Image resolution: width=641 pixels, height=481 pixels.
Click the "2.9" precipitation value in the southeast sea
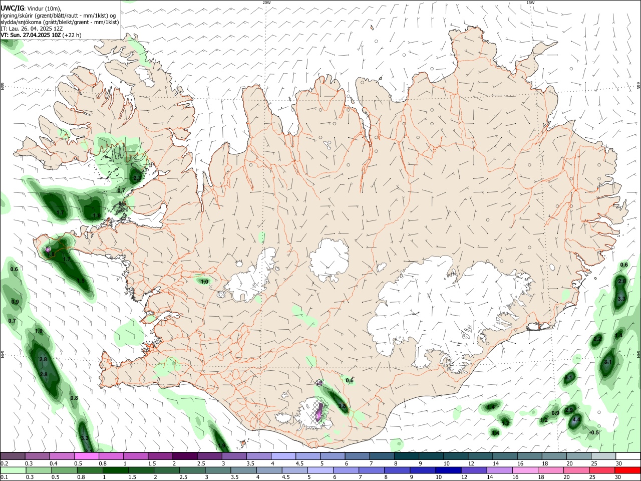[569, 410]
